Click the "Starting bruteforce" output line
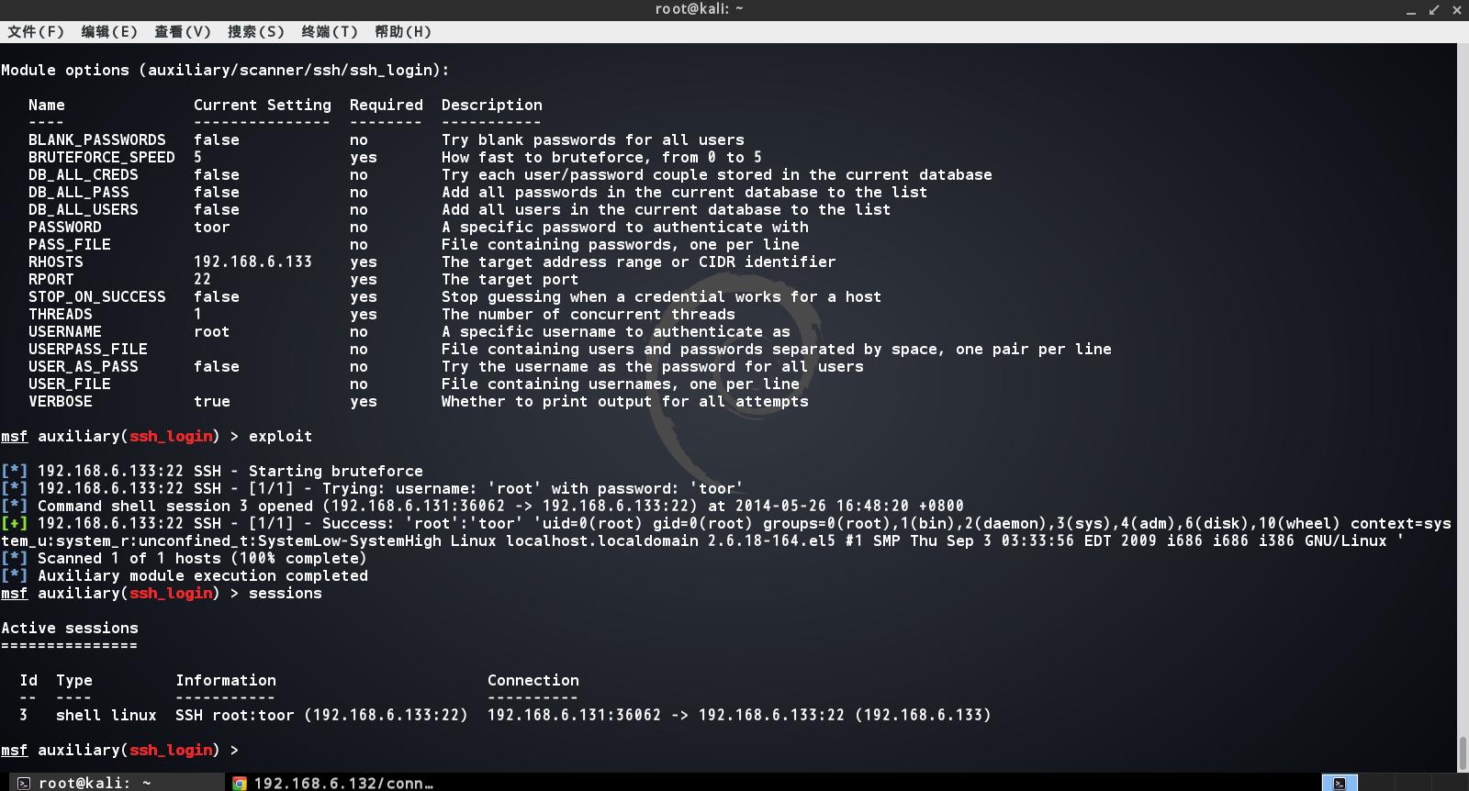This screenshot has width=1469, height=791. pos(212,472)
